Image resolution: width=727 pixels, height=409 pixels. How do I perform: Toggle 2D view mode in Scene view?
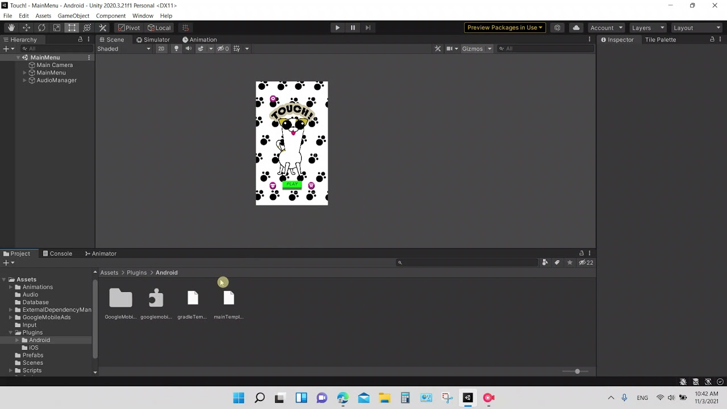[x=161, y=48]
